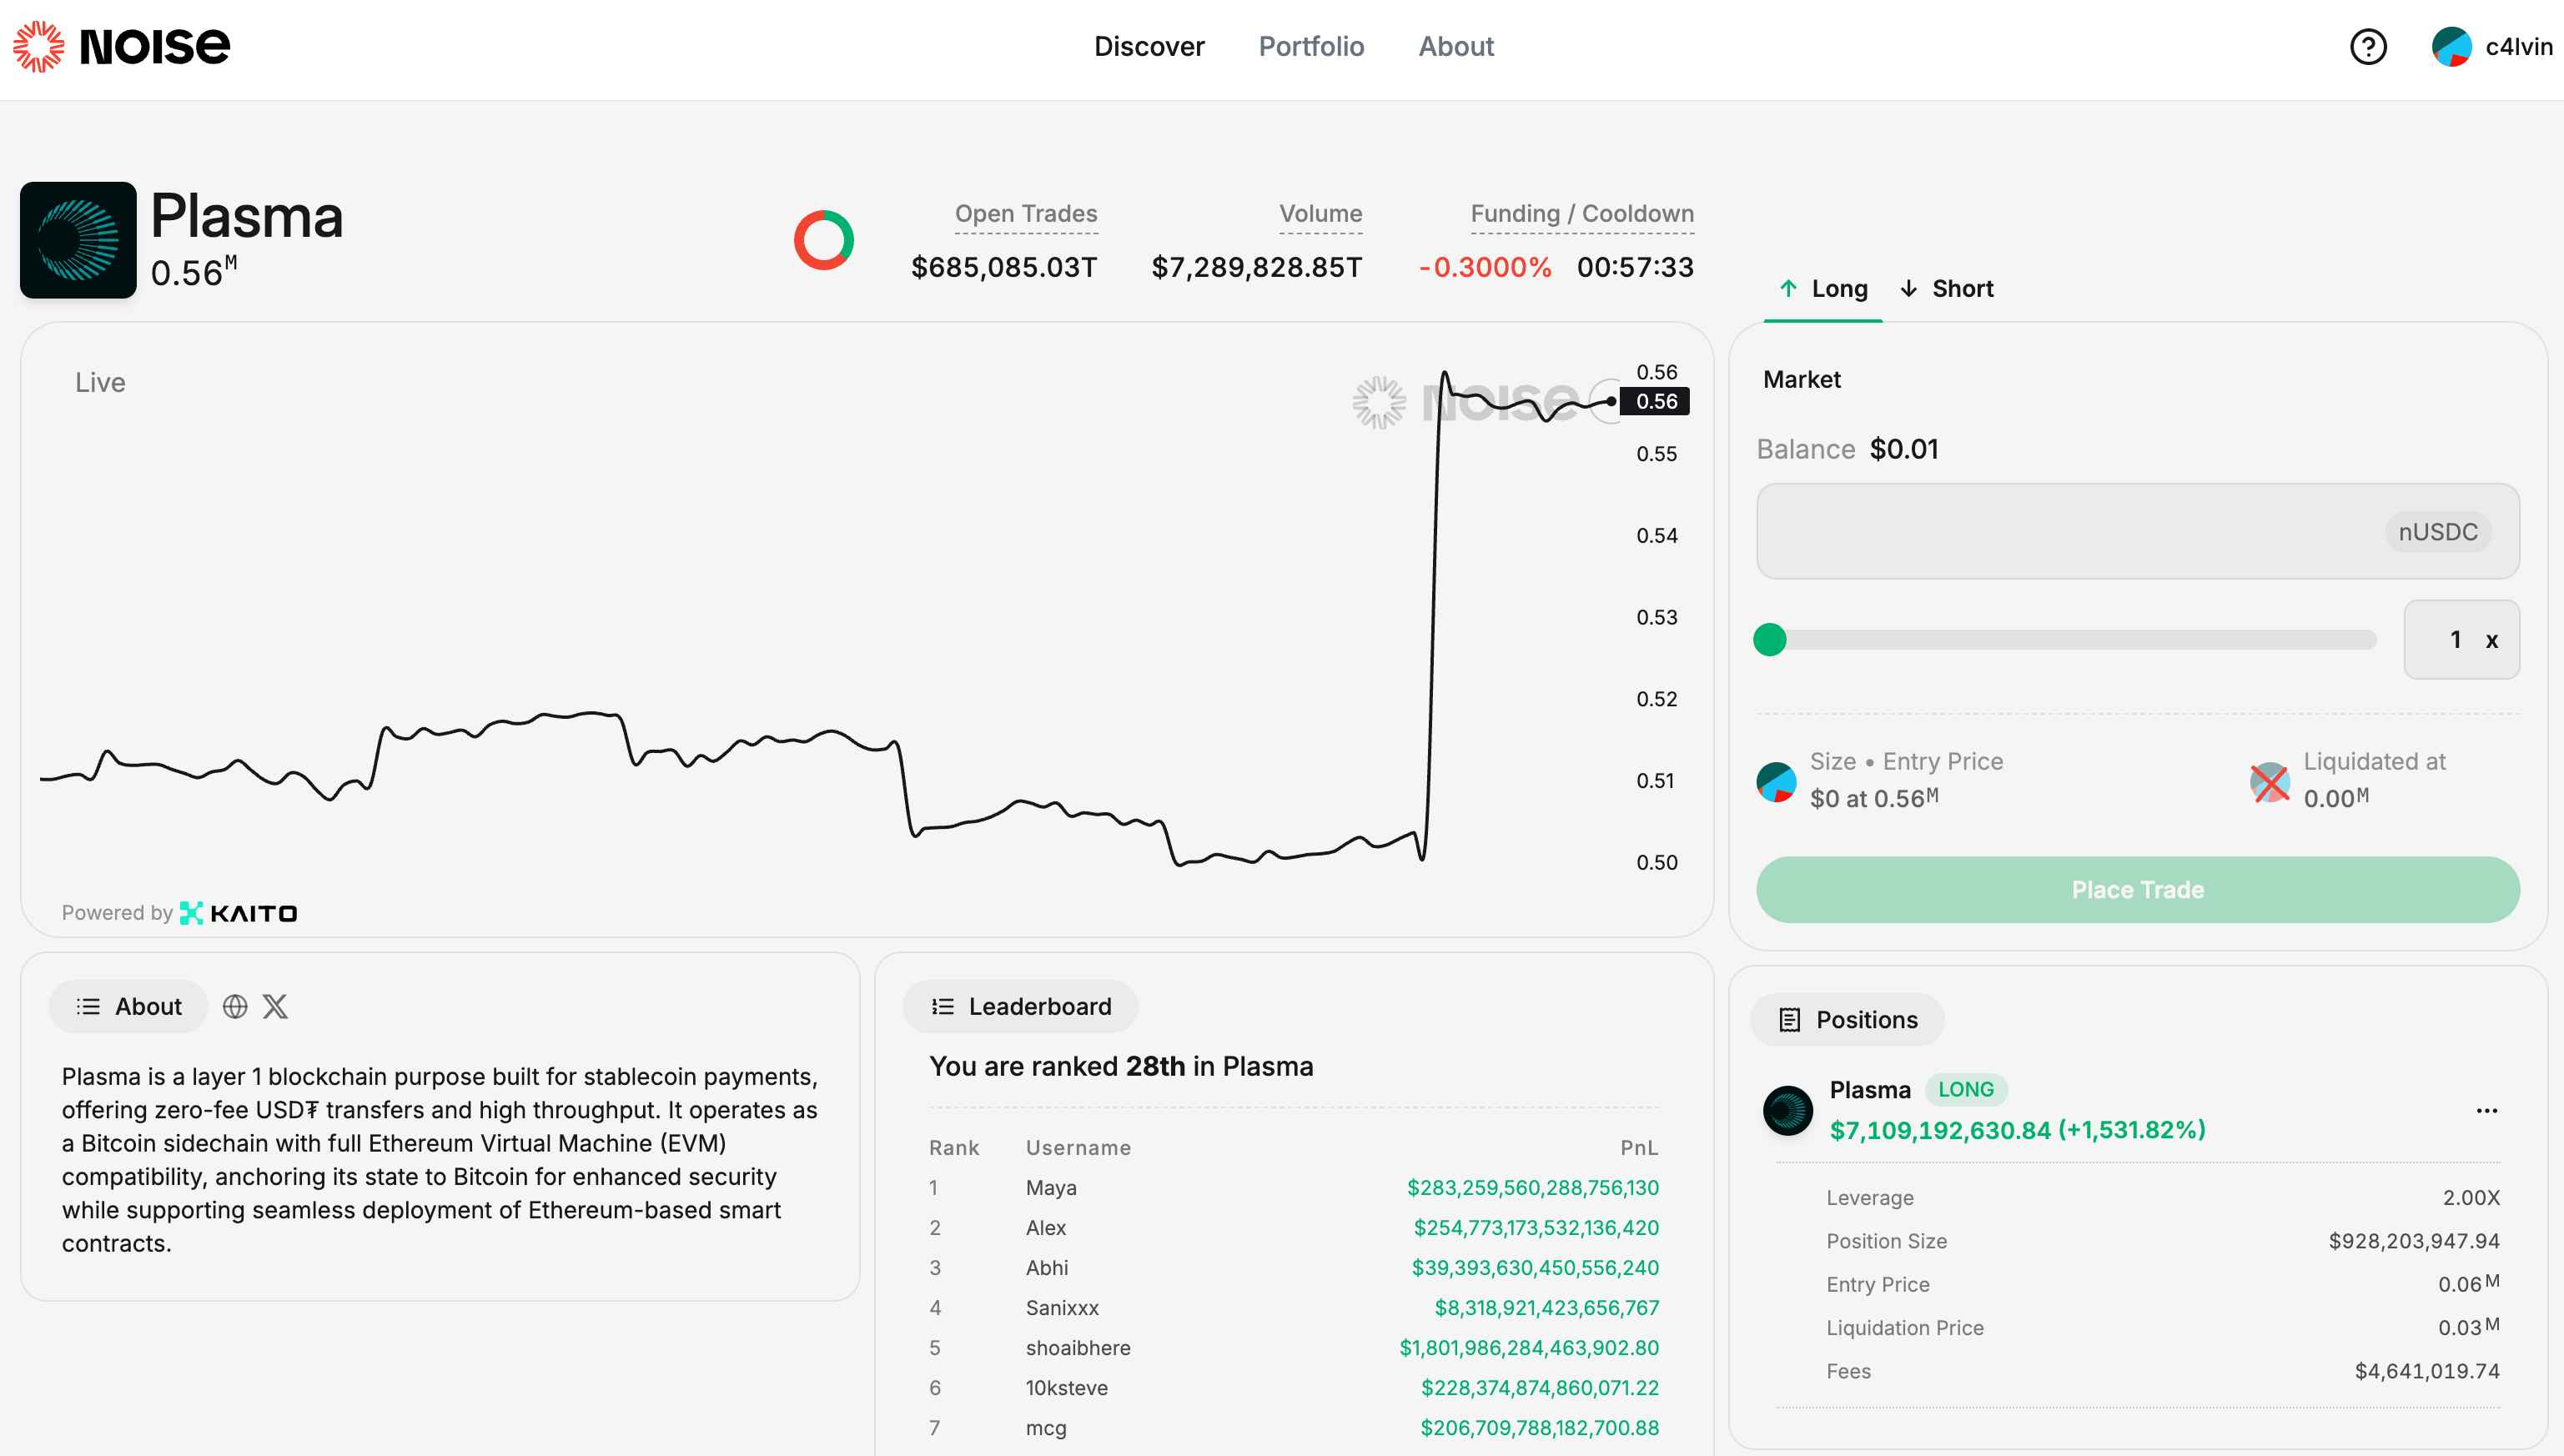
Task: Click the LONG badge on Plasma position
Action: tap(1965, 1090)
